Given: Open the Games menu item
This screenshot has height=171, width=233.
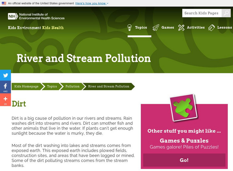Looking at the screenshot, I should click(x=167, y=28).
